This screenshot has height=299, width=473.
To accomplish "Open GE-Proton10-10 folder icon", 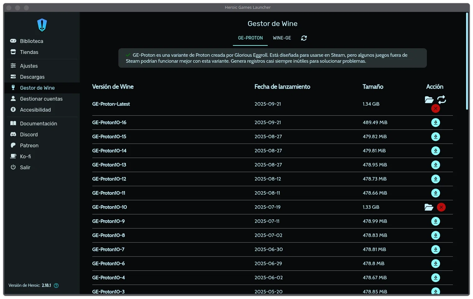I will [x=429, y=207].
